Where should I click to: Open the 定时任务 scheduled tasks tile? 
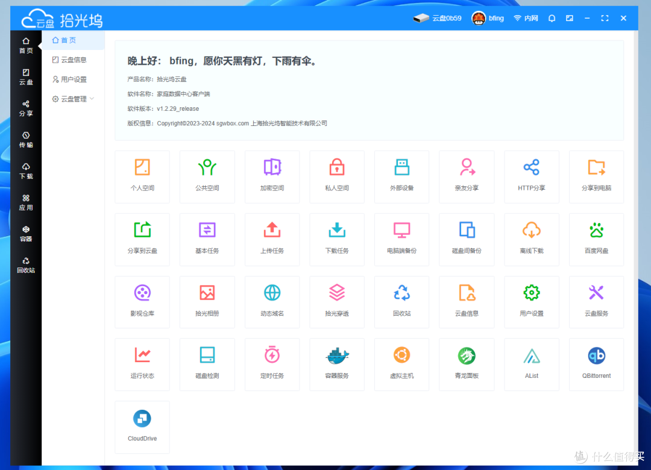[x=272, y=364]
